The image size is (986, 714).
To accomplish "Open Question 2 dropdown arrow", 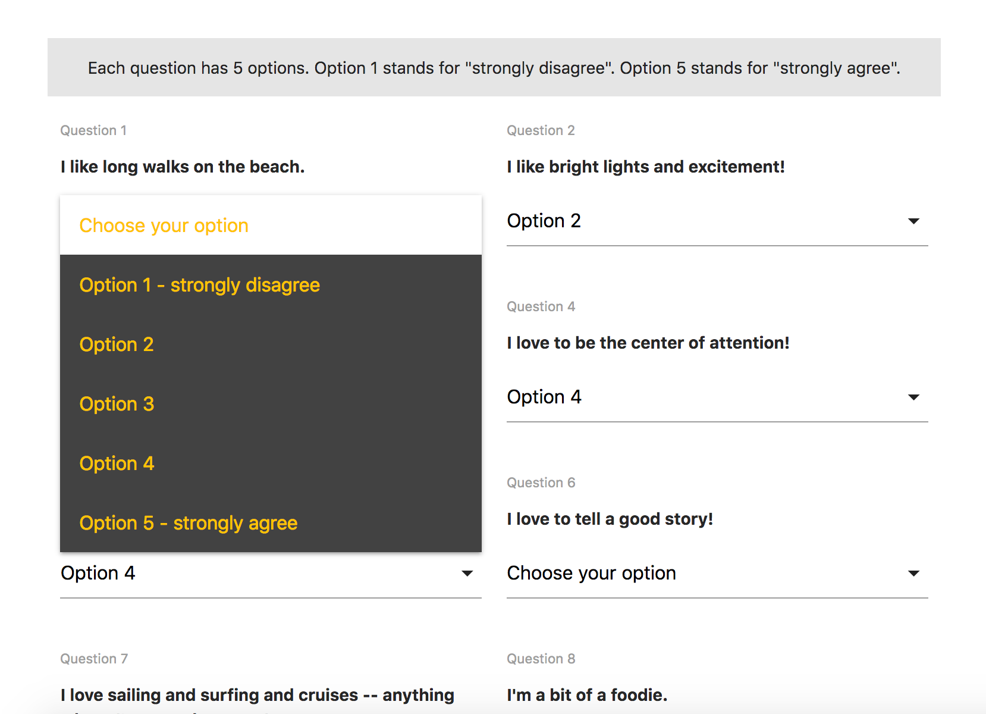I will coord(913,221).
